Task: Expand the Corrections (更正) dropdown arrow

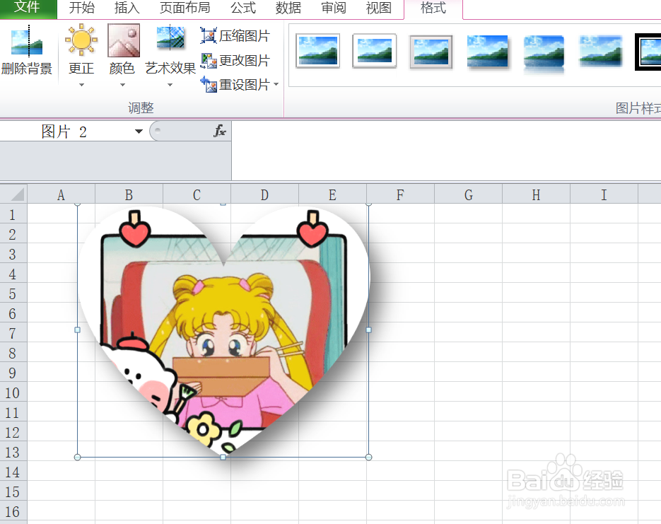Action: pos(81,85)
